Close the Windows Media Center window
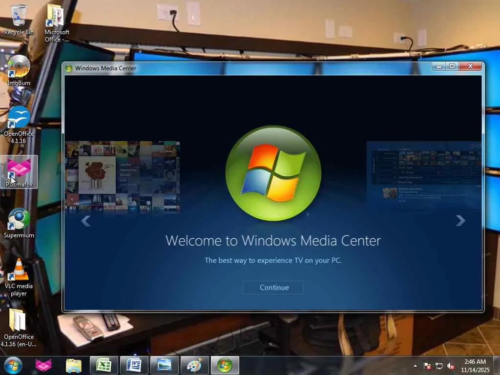Image resolution: width=500 pixels, height=375 pixels. (x=470, y=66)
